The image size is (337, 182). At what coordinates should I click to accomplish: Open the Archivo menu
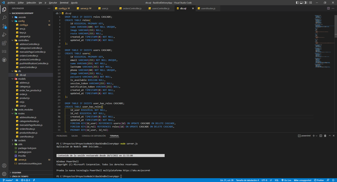11,3
